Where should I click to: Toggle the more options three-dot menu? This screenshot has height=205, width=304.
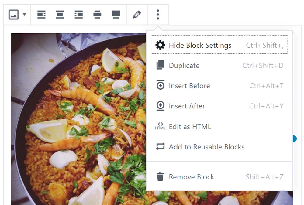coord(158,15)
